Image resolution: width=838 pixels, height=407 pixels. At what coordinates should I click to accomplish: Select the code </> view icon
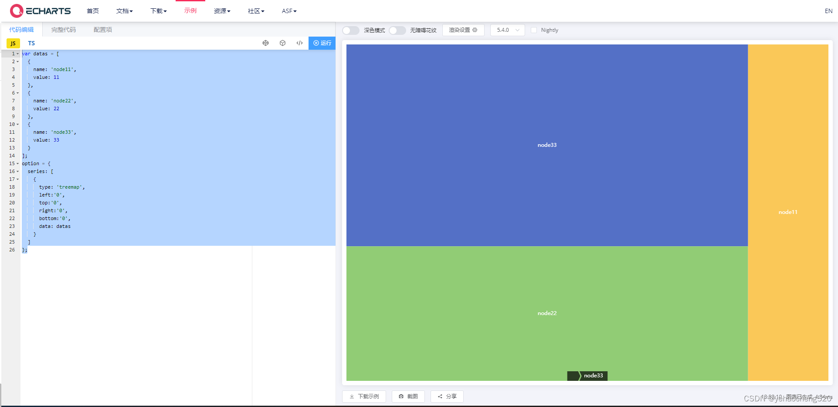point(299,43)
